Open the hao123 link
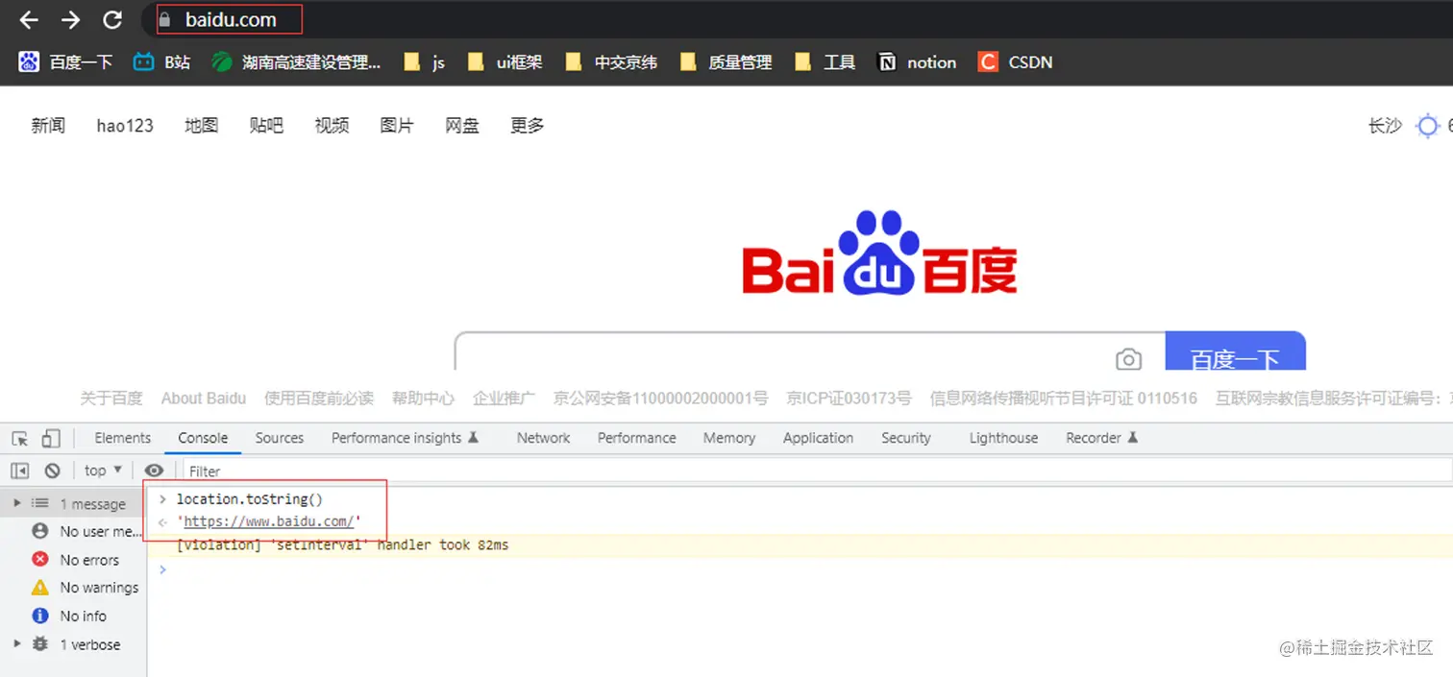This screenshot has width=1453, height=677. [125, 125]
